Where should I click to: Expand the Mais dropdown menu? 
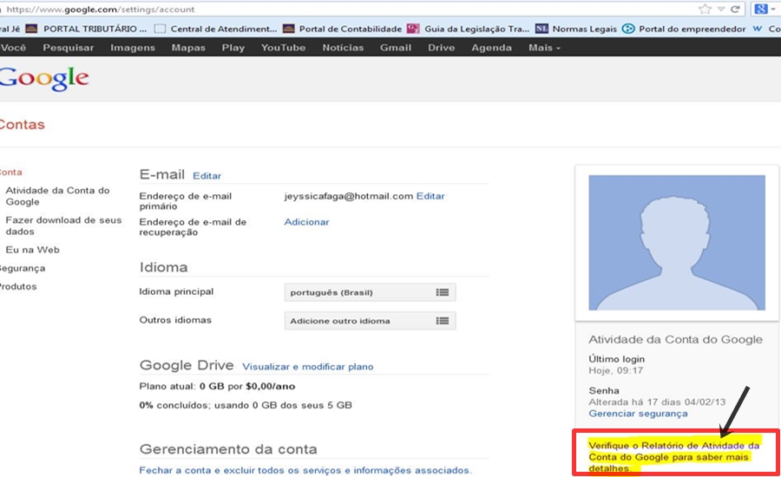[544, 48]
